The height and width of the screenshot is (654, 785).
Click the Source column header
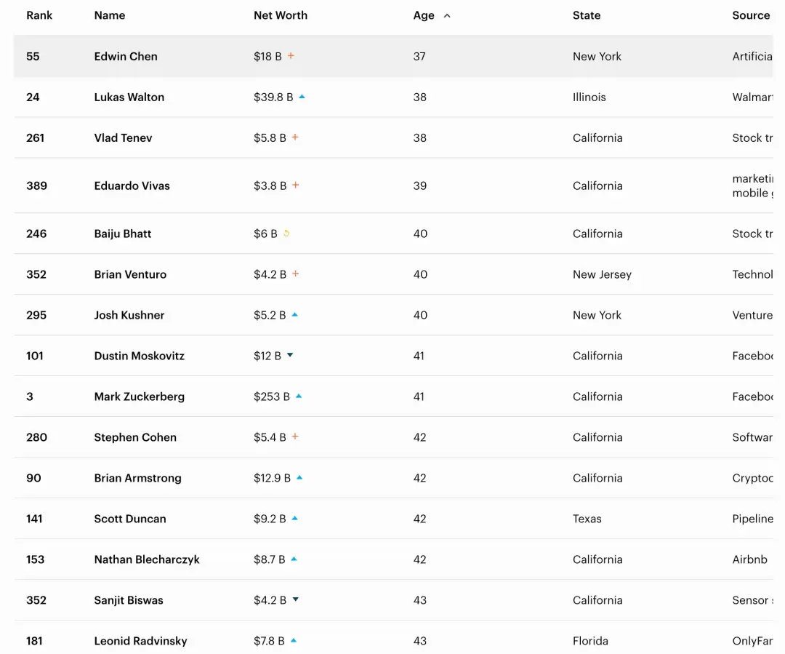tap(751, 15)
